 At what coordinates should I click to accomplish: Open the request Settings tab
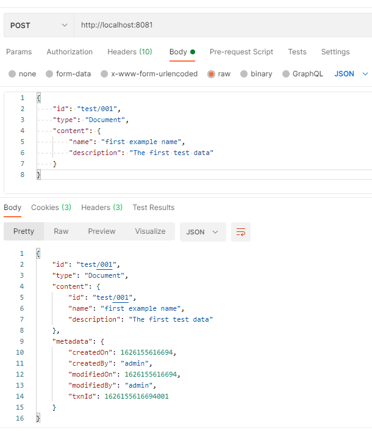click(x=335, y=52)
